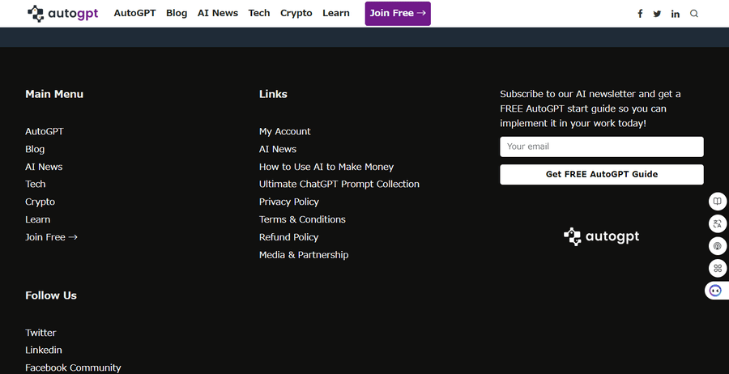The height and width of the screenshot is (374, 729).
Task: Open the Facebook icon in the header
Action: point(640,14)
